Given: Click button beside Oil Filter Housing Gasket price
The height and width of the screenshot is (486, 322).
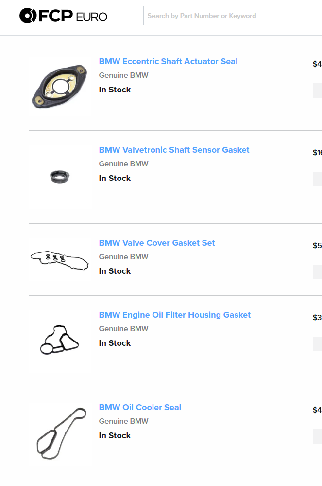Looking at the screenshot, I should (317, 344).
